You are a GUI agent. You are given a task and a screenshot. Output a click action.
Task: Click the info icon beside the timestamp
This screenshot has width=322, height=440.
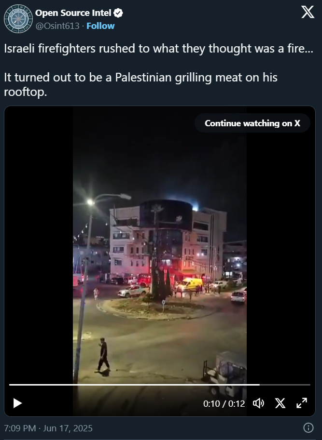click(x=308, y=427)
